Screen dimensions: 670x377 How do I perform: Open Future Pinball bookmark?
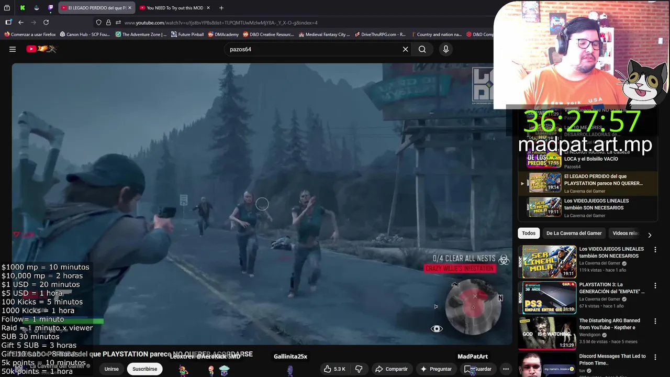(187, 35)
